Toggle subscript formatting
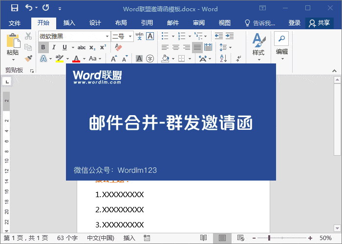342x244 pixels. 92,47
